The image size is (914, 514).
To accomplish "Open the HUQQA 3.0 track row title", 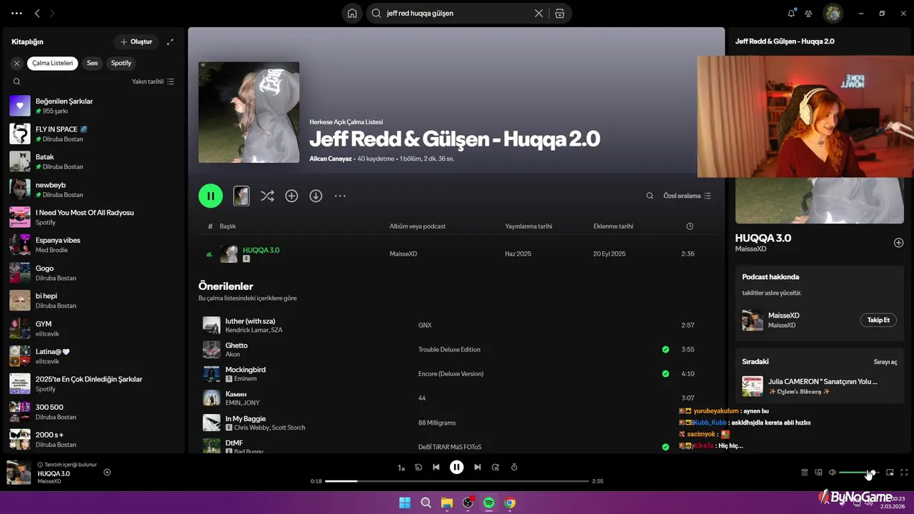I will click(x=261, y=250).
